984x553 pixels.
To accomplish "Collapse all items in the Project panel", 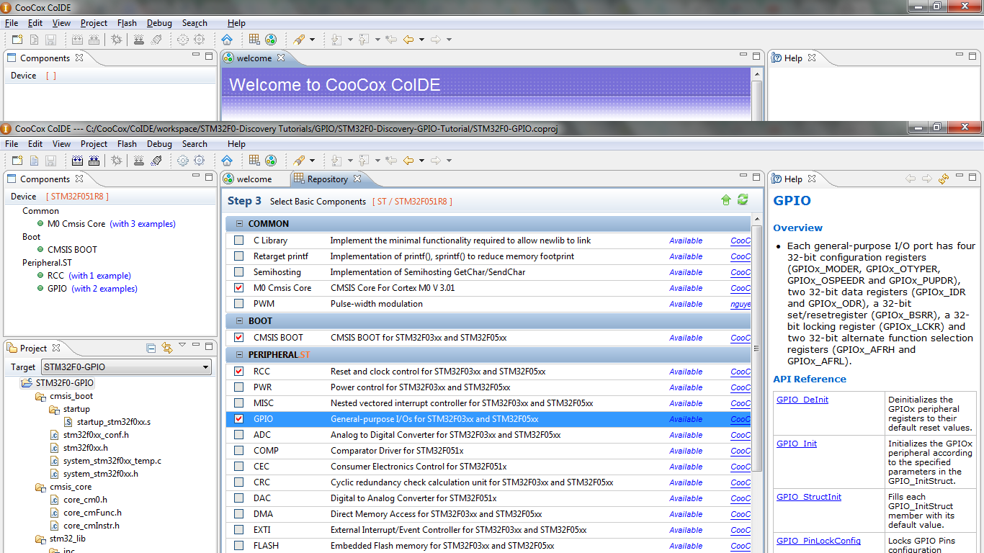I will [x=151, y=349].
